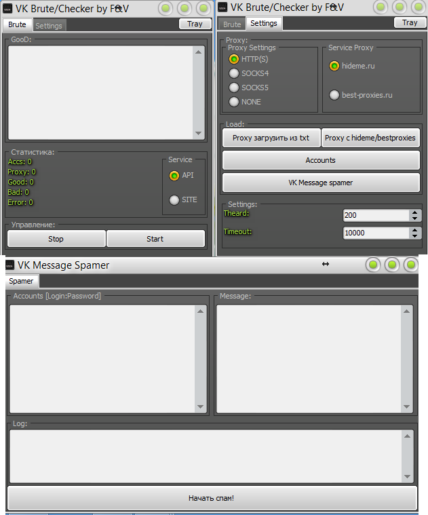Click the scroll-up arrow in the Accounts box

coord(200,311)
